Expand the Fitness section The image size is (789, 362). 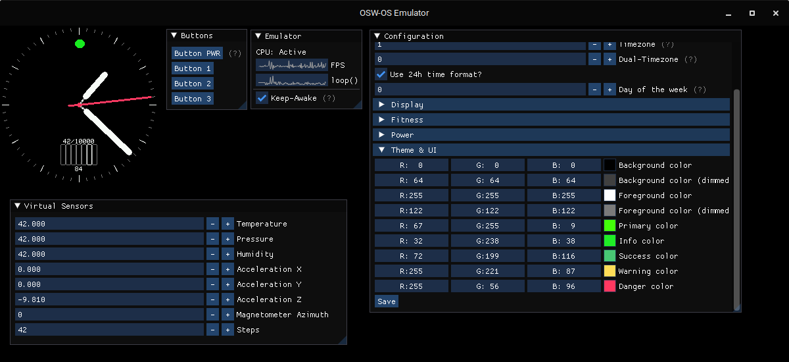(551, 120)
